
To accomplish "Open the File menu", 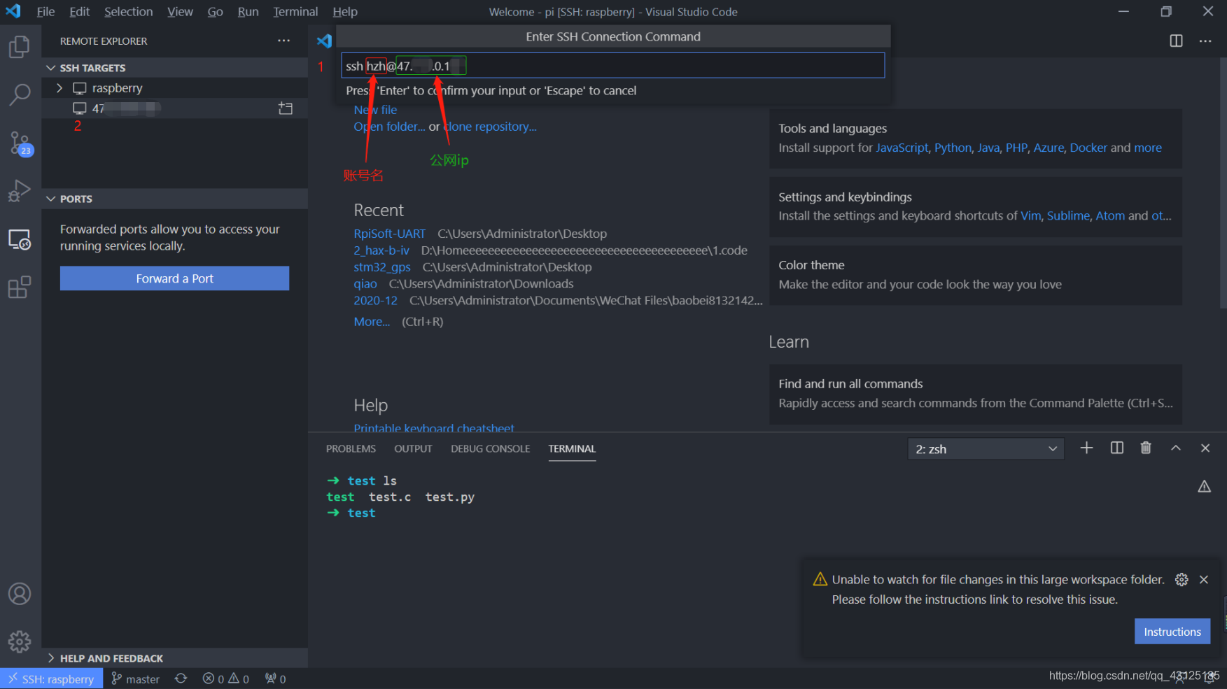I will click(x=45, y=12).
